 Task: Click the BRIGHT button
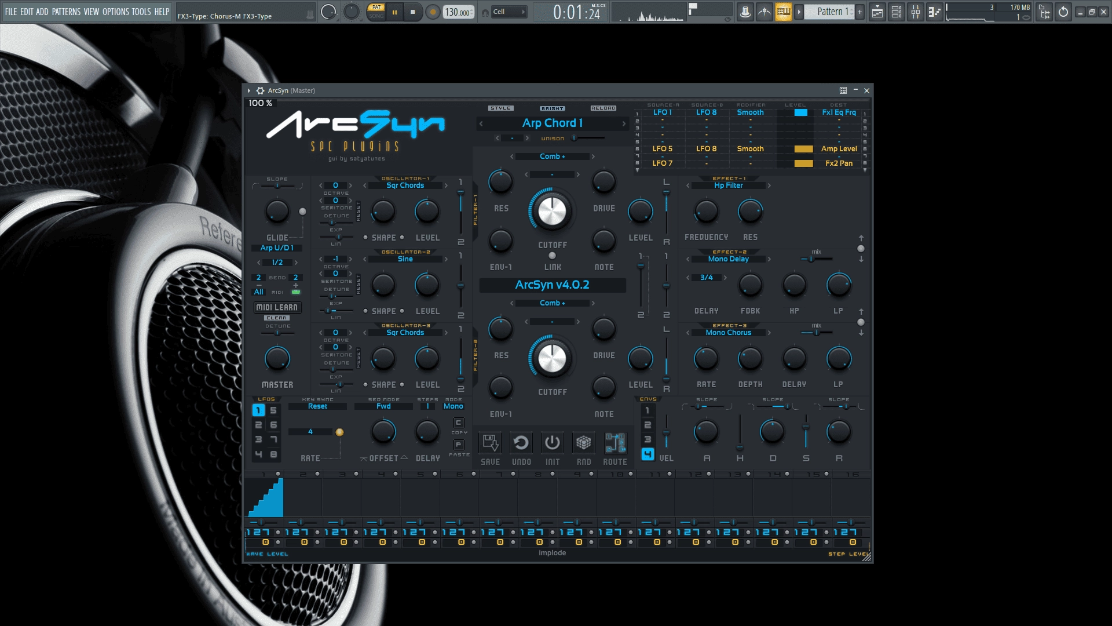(553, 108)
